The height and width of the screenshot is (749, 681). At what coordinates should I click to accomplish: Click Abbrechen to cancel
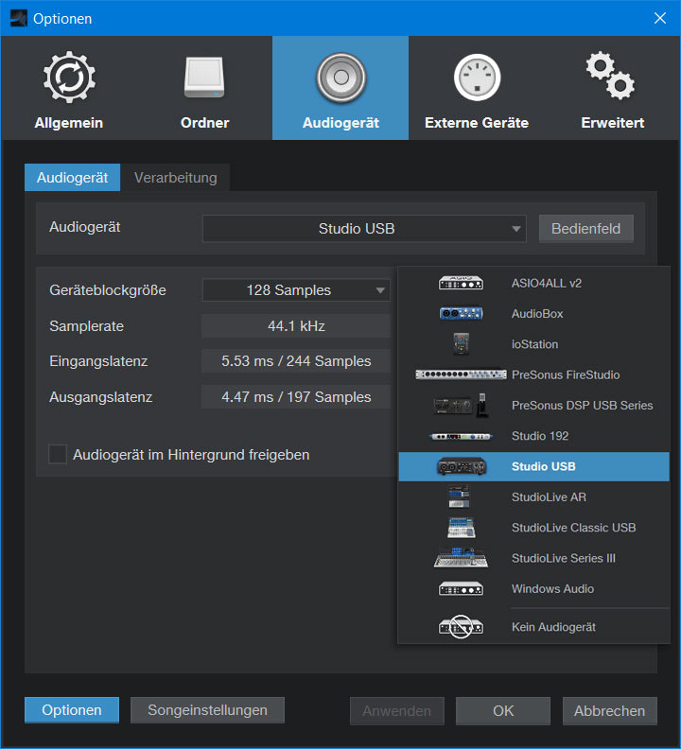609,711
